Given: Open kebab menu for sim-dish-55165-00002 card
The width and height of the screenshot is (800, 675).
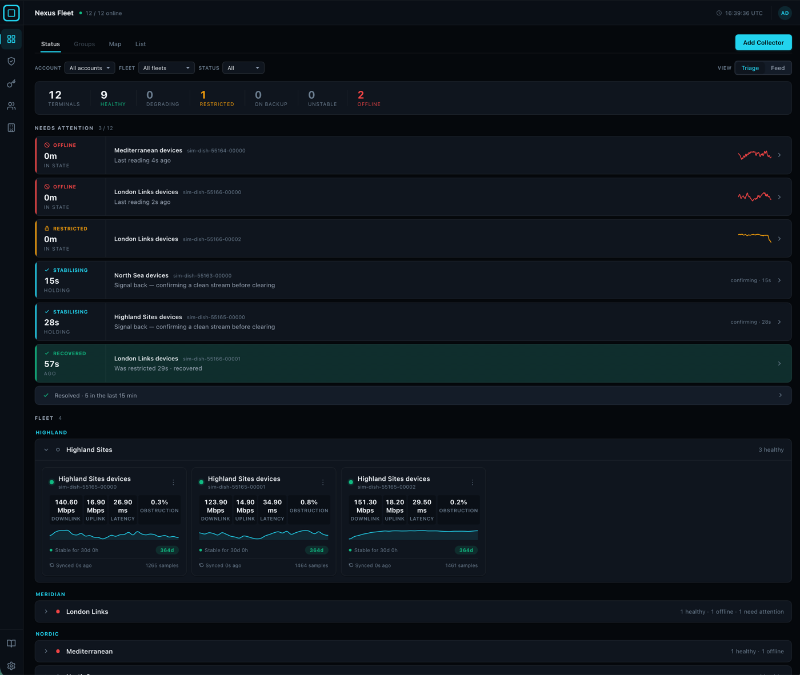Looking at the screenshot, I should (473, 483).
